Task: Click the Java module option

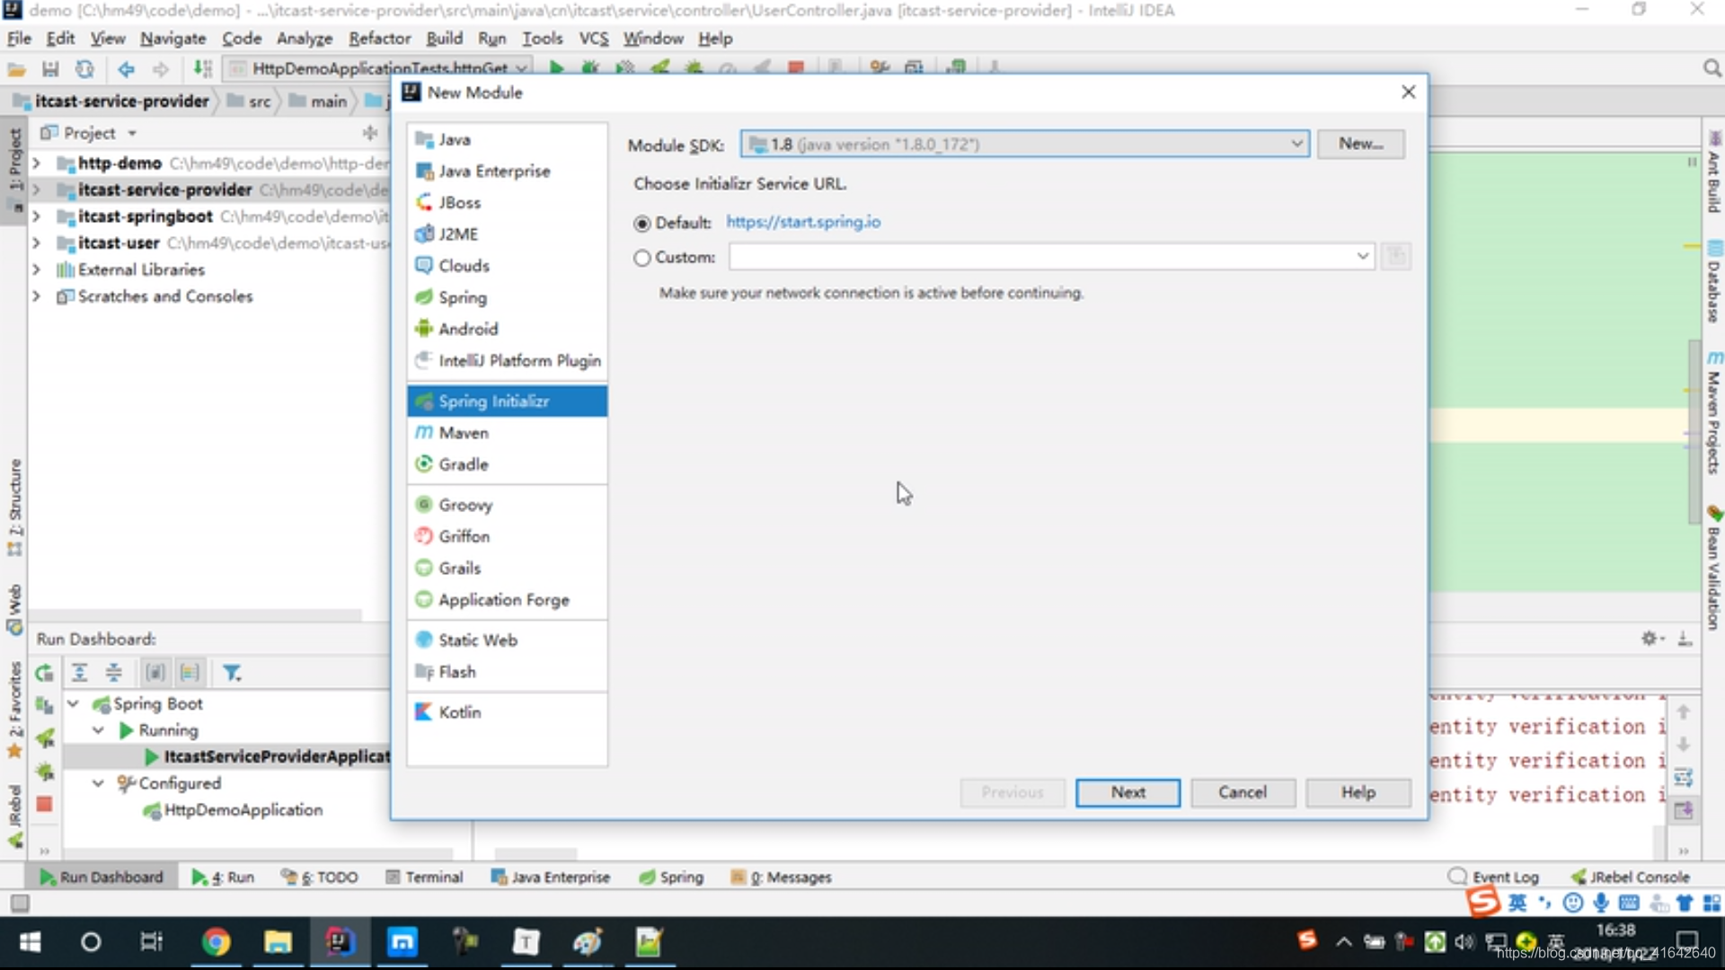Action: (454, 138)
